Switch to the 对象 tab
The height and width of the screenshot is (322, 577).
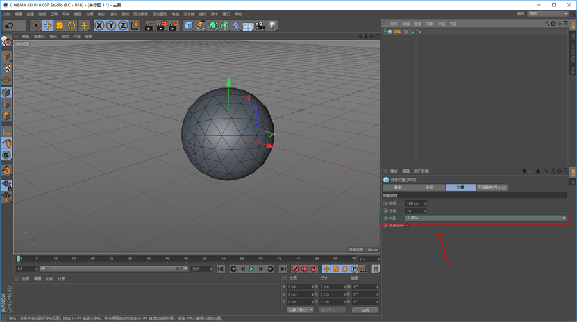pos(461,187)
